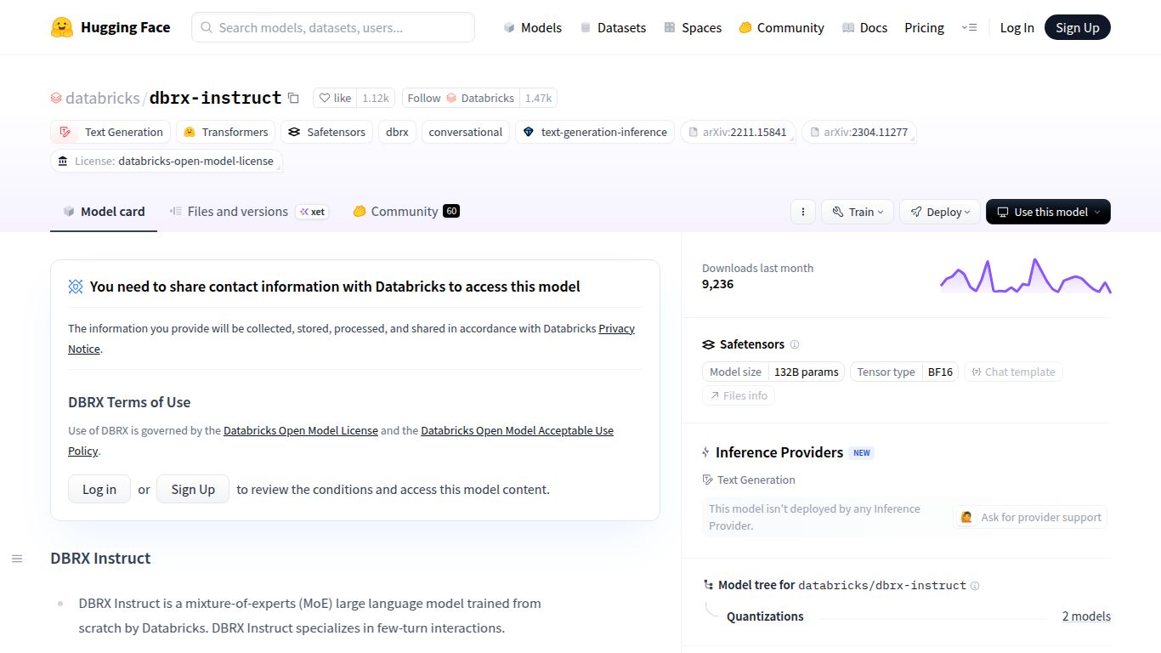Switch to Files and versions tab

click(x=237, y=212)
